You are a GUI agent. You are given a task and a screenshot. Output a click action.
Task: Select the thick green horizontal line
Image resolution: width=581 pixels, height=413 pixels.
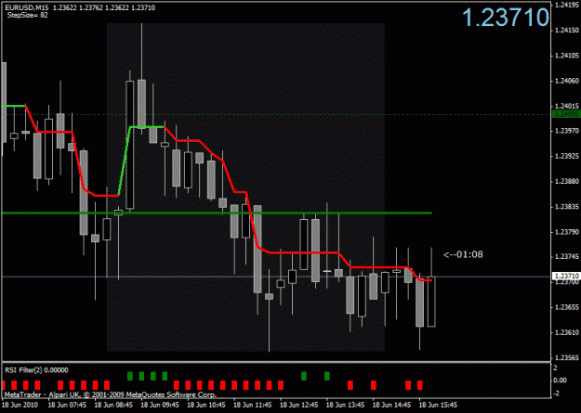(x=218, y=213)
